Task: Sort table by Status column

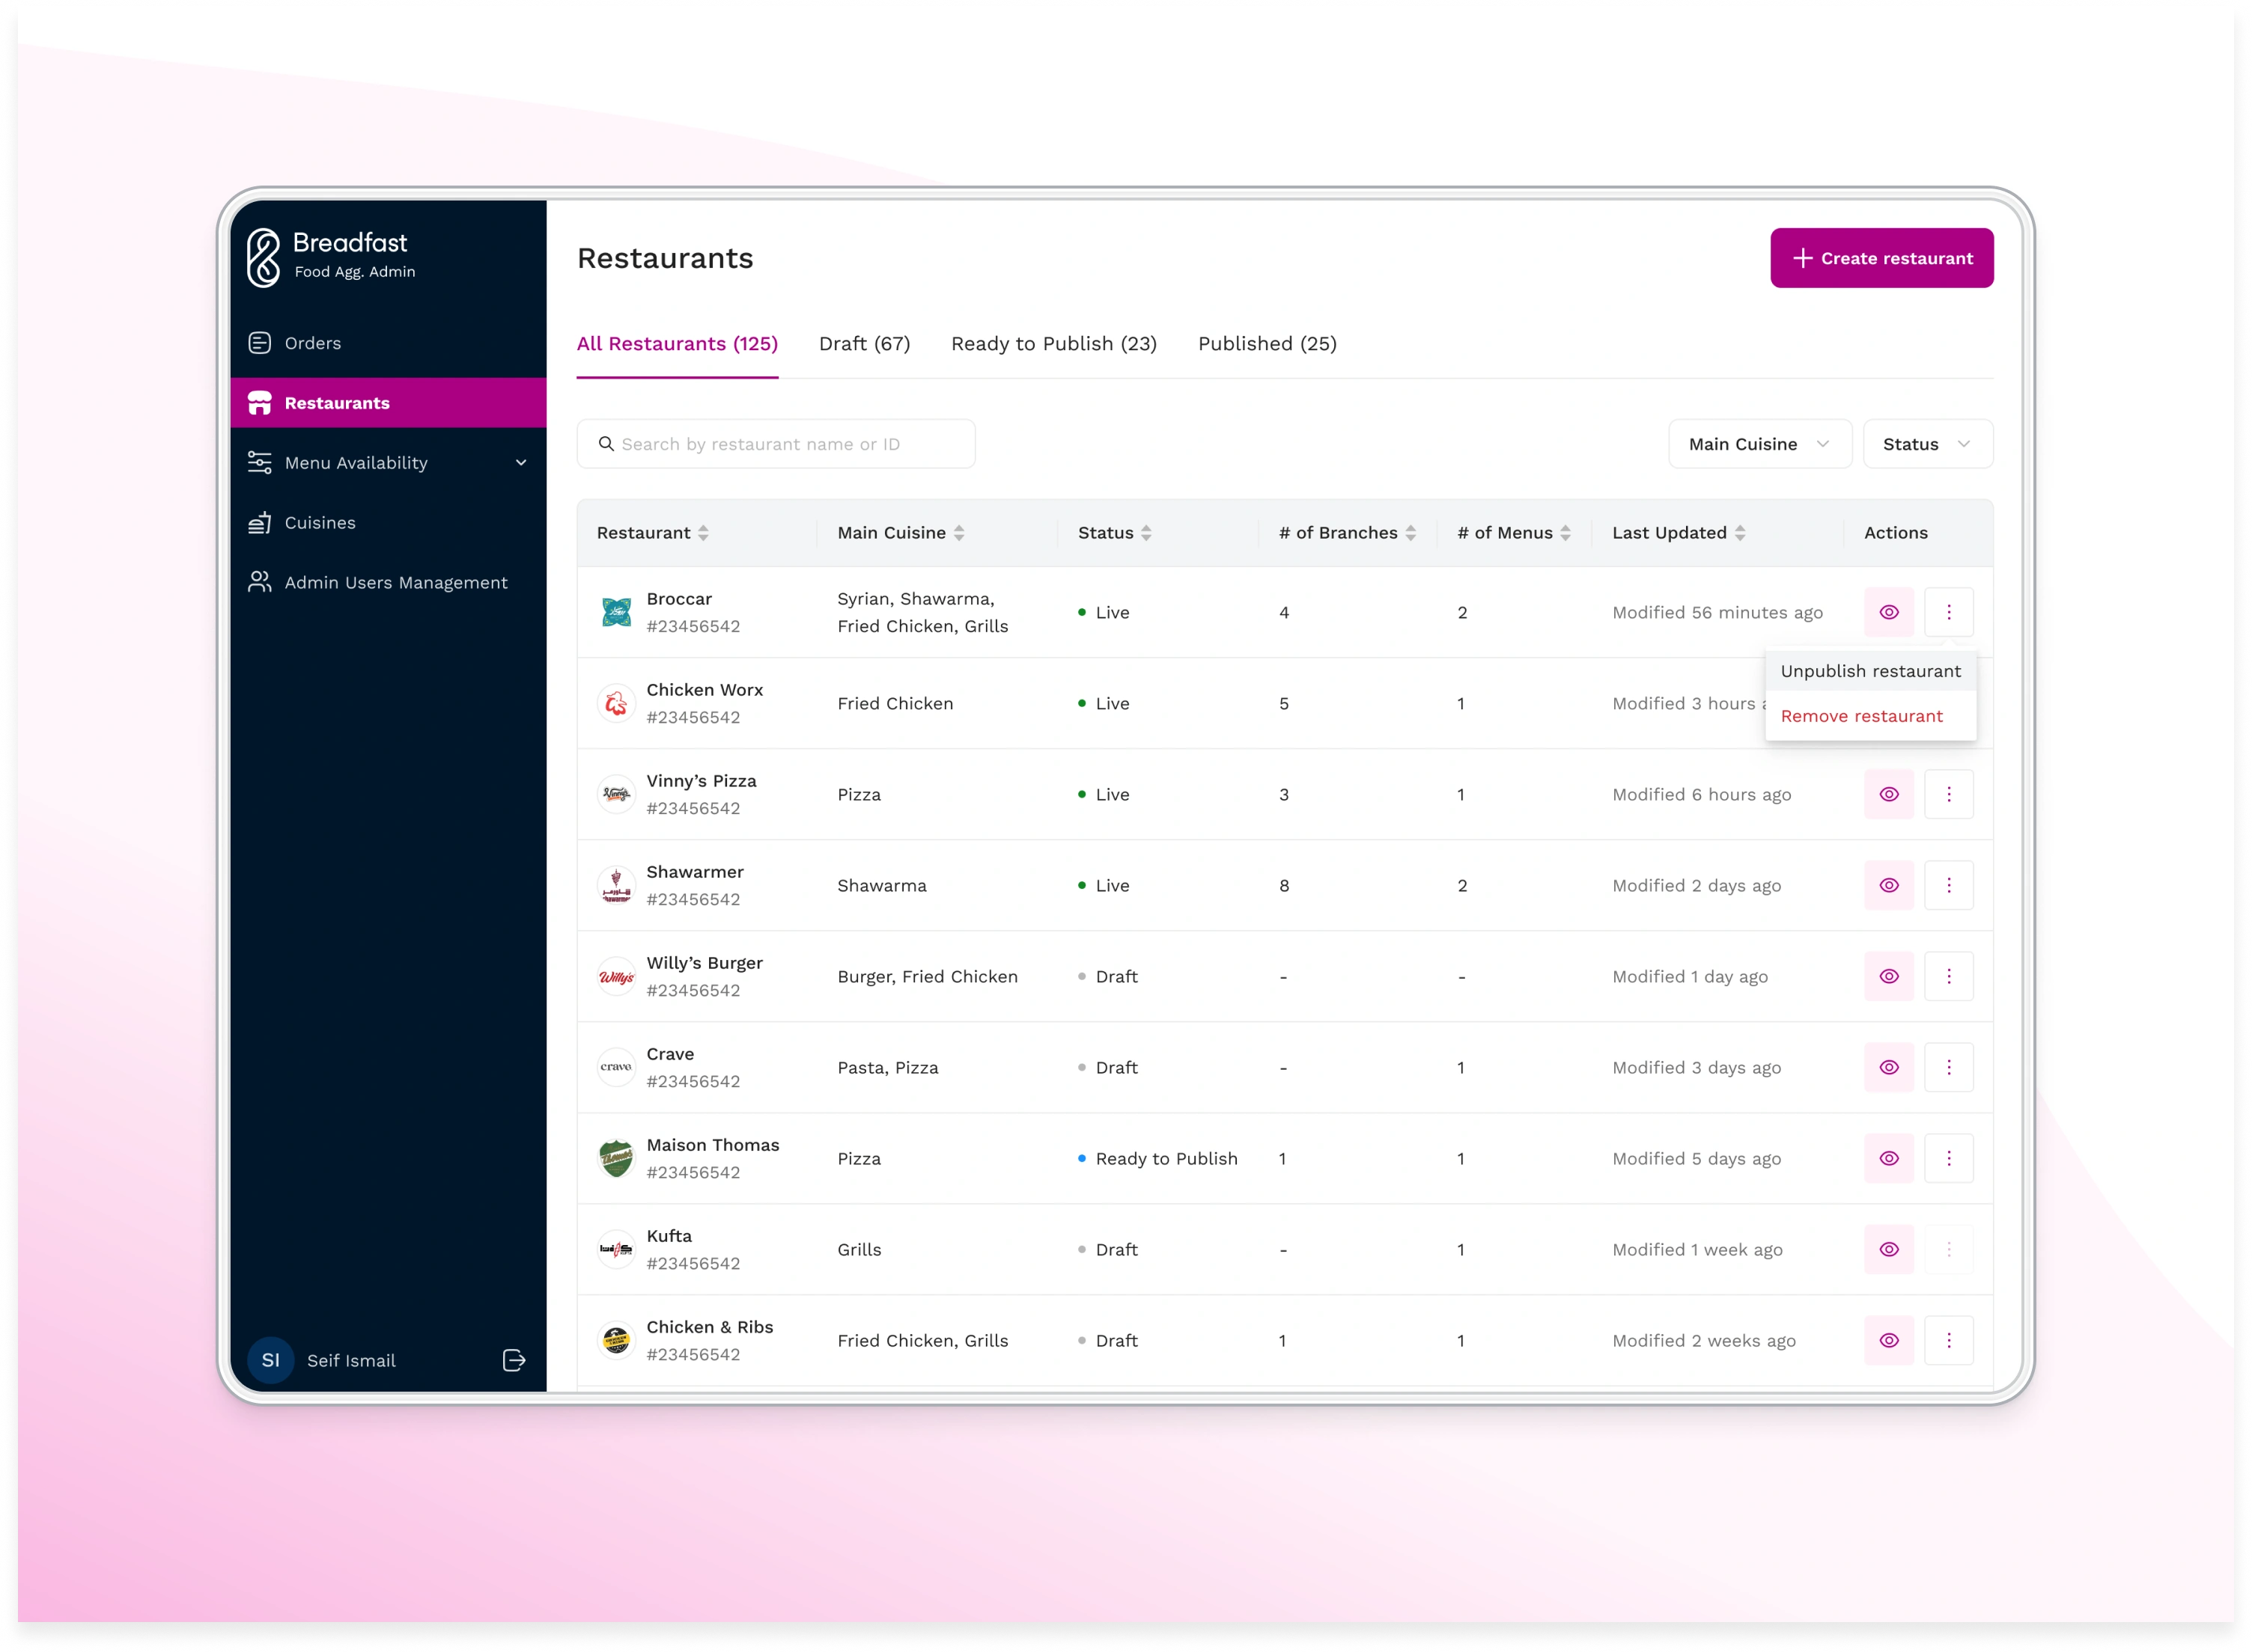Action: click(1146, 533)
